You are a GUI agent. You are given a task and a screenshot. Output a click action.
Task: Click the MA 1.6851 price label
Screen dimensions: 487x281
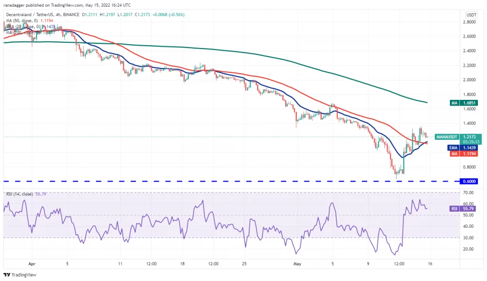coord(464,103)
